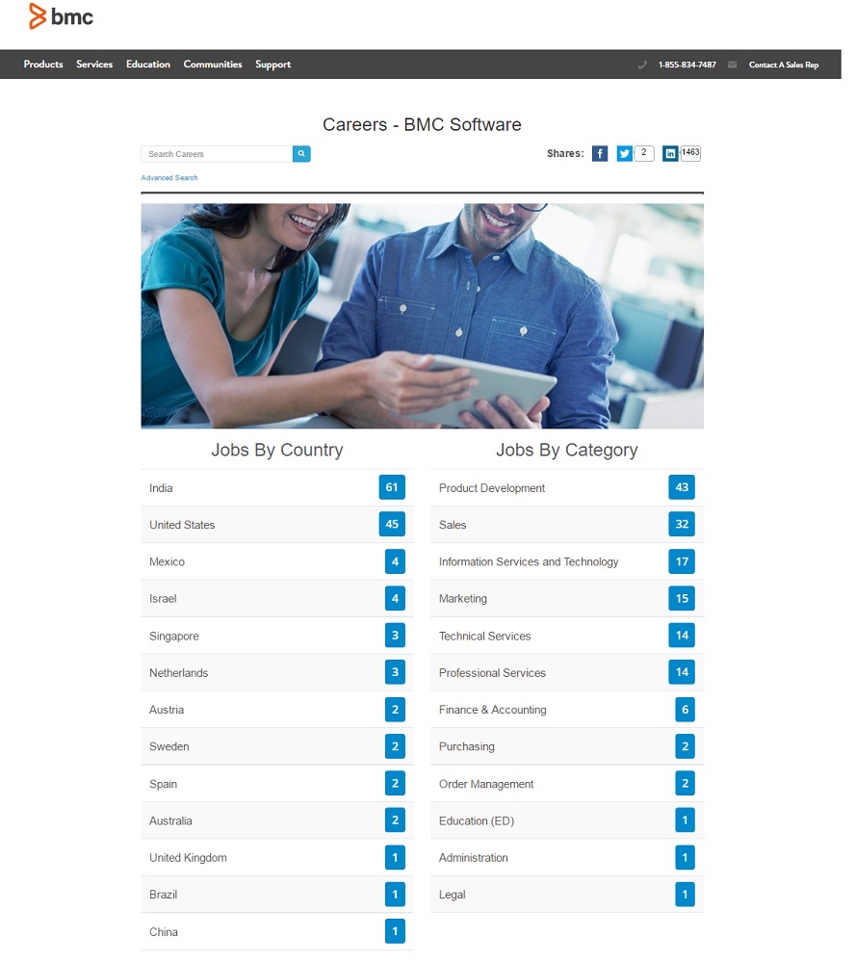854x963 pixels.
Task: Open United States jobs listing
Action: [x=277, y=525]
